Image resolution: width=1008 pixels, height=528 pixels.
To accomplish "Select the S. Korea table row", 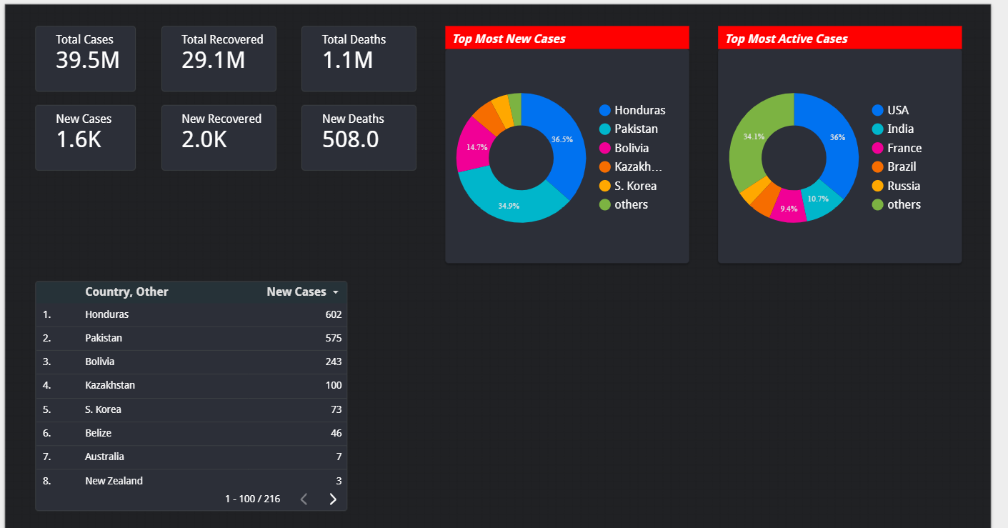I will point(191,409).
